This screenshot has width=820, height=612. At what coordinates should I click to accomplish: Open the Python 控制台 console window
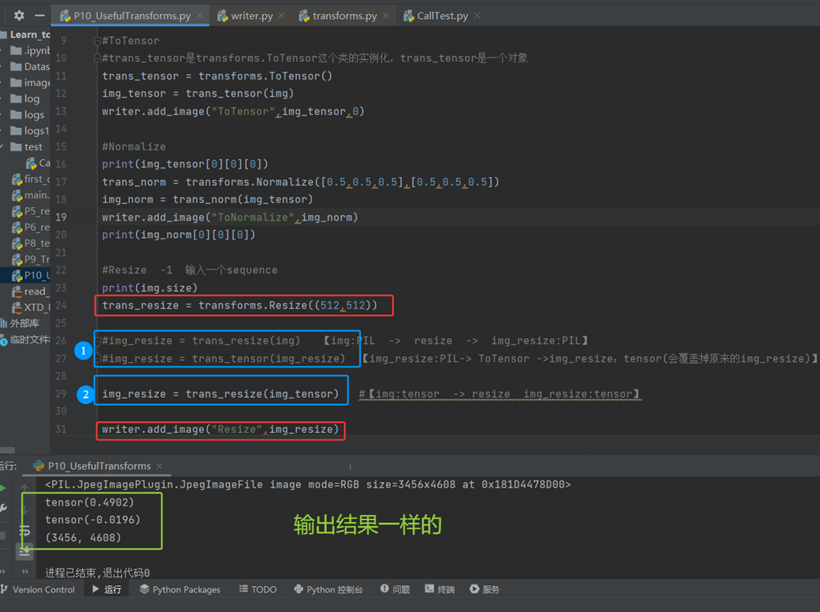pyautogui.click(x=328, y=589)
